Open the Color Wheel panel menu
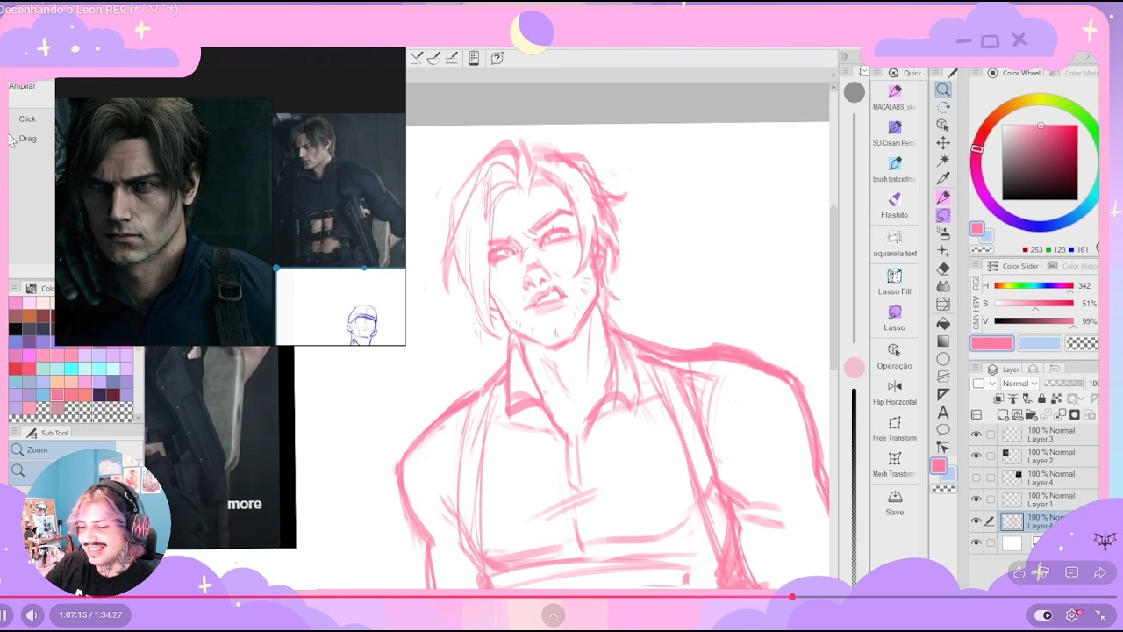 976,73
